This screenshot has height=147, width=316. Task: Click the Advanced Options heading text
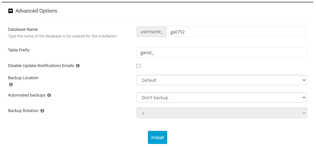[x=36, y=11]
